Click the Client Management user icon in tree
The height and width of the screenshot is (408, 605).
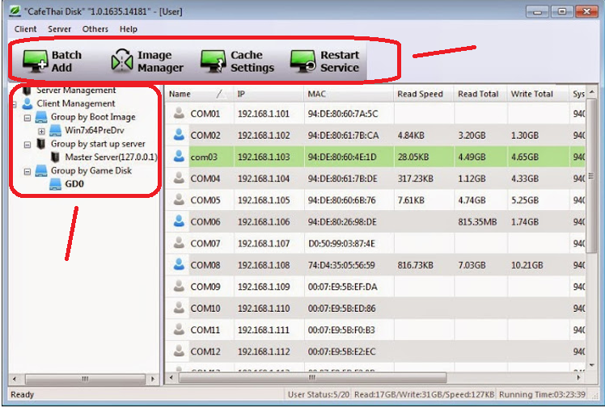tap(27, 103)
